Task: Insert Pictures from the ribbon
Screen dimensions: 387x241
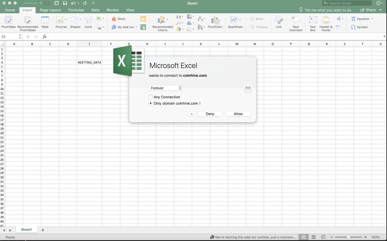Action: (61, 23)
